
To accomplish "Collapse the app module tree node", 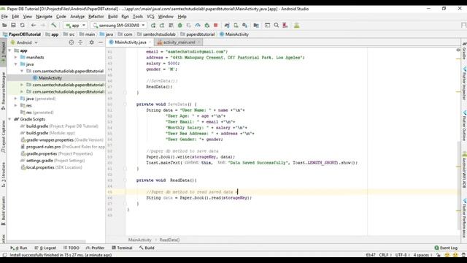I will click(10, 50).
